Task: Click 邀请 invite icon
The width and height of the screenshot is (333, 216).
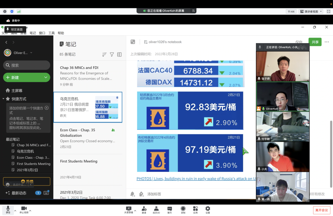Action: click(x=144, y=210)
